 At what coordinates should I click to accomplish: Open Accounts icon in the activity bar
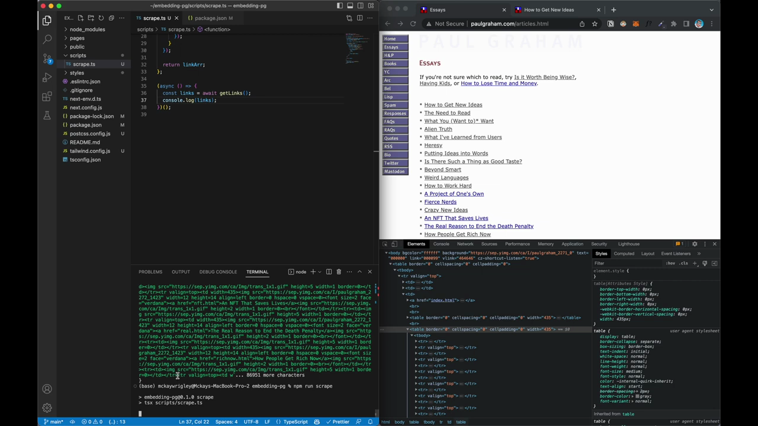(x=47, y=389)
